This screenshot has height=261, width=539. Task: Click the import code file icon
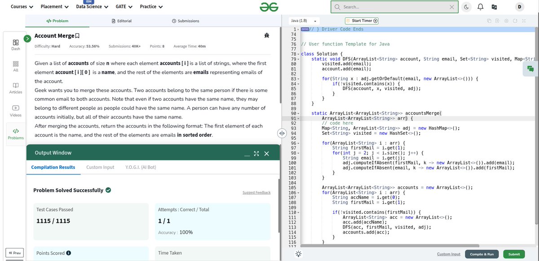pos(498,21)
